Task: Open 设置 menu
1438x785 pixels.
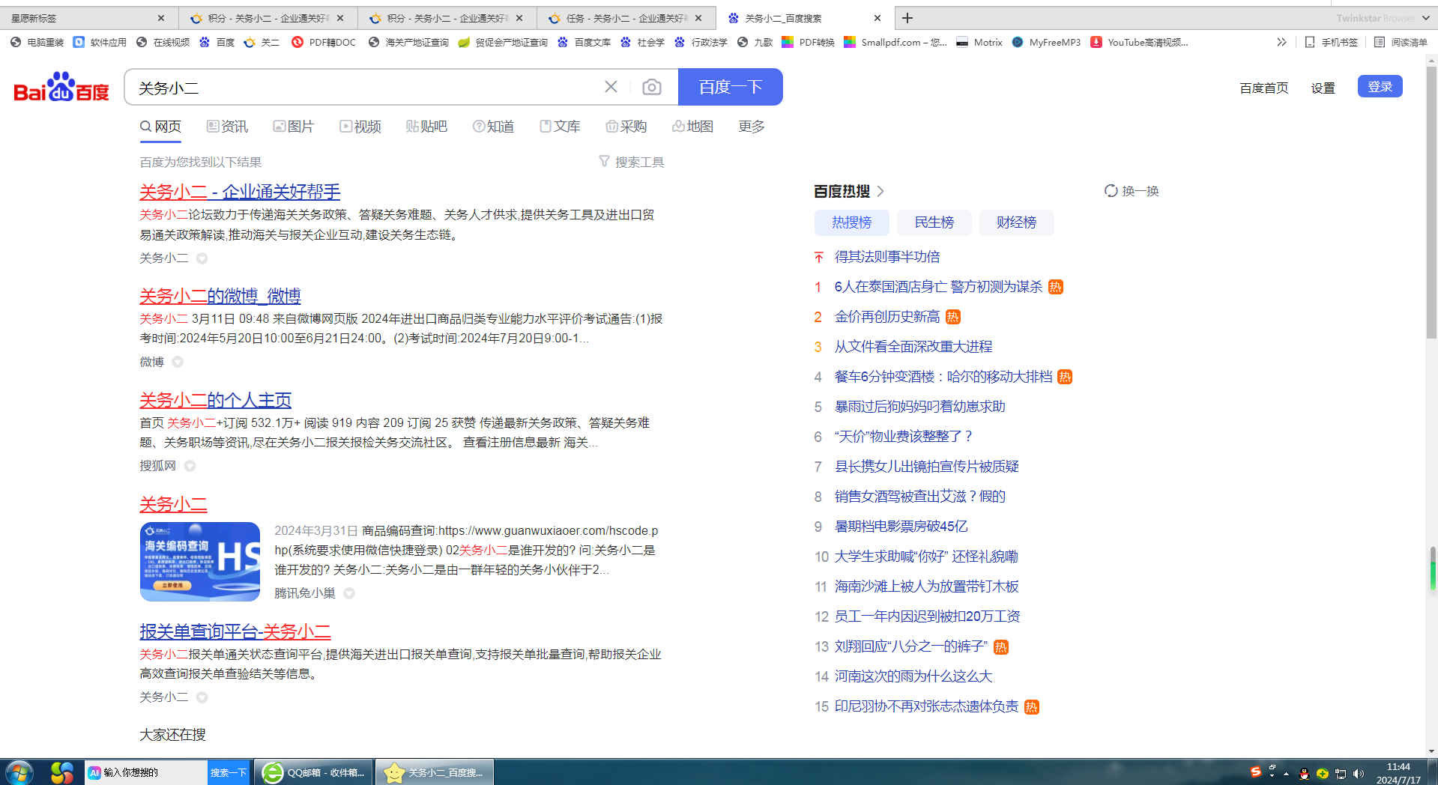Action: point(1323,88)
